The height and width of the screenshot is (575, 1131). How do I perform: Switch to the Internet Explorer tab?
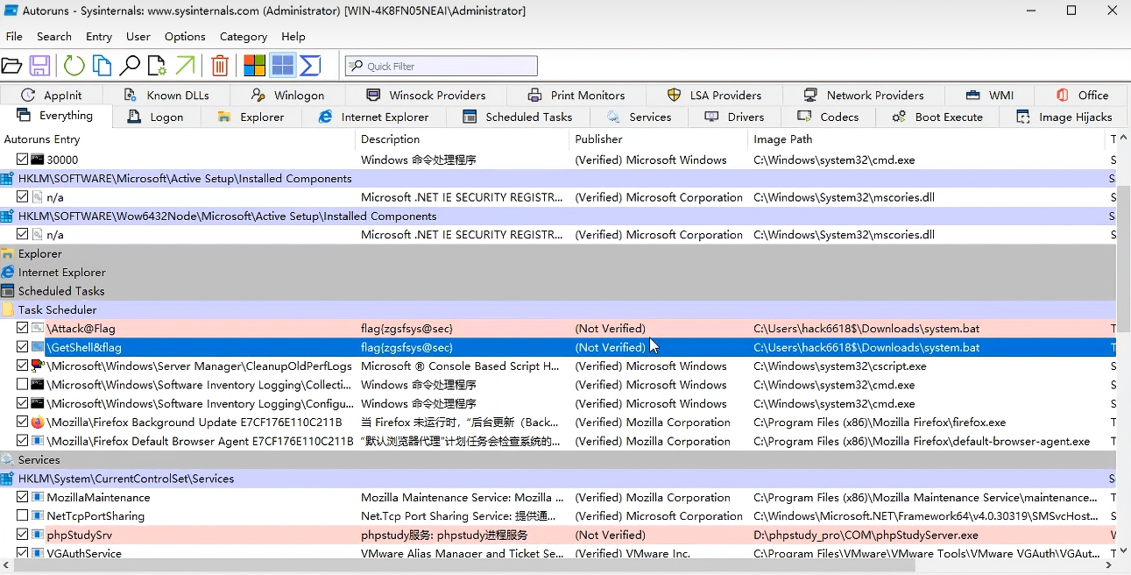tap(374, 117)
